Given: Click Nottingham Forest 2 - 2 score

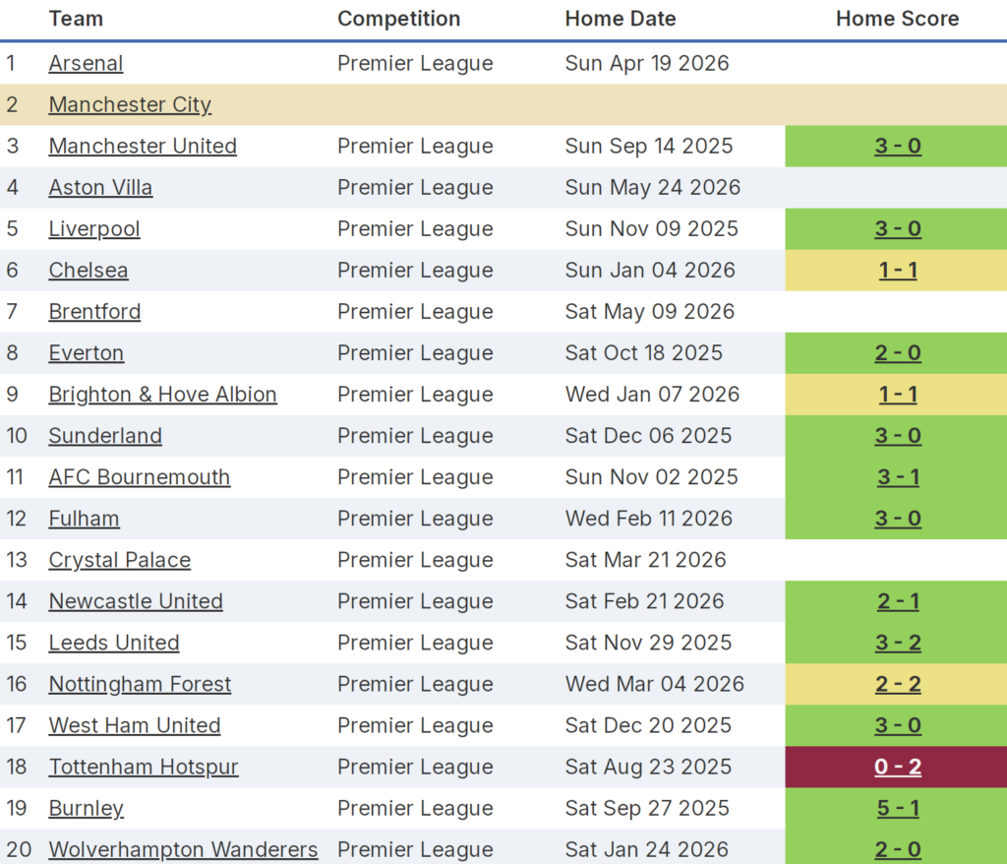Looking at the screenshot, I should [x=897, y=684].
